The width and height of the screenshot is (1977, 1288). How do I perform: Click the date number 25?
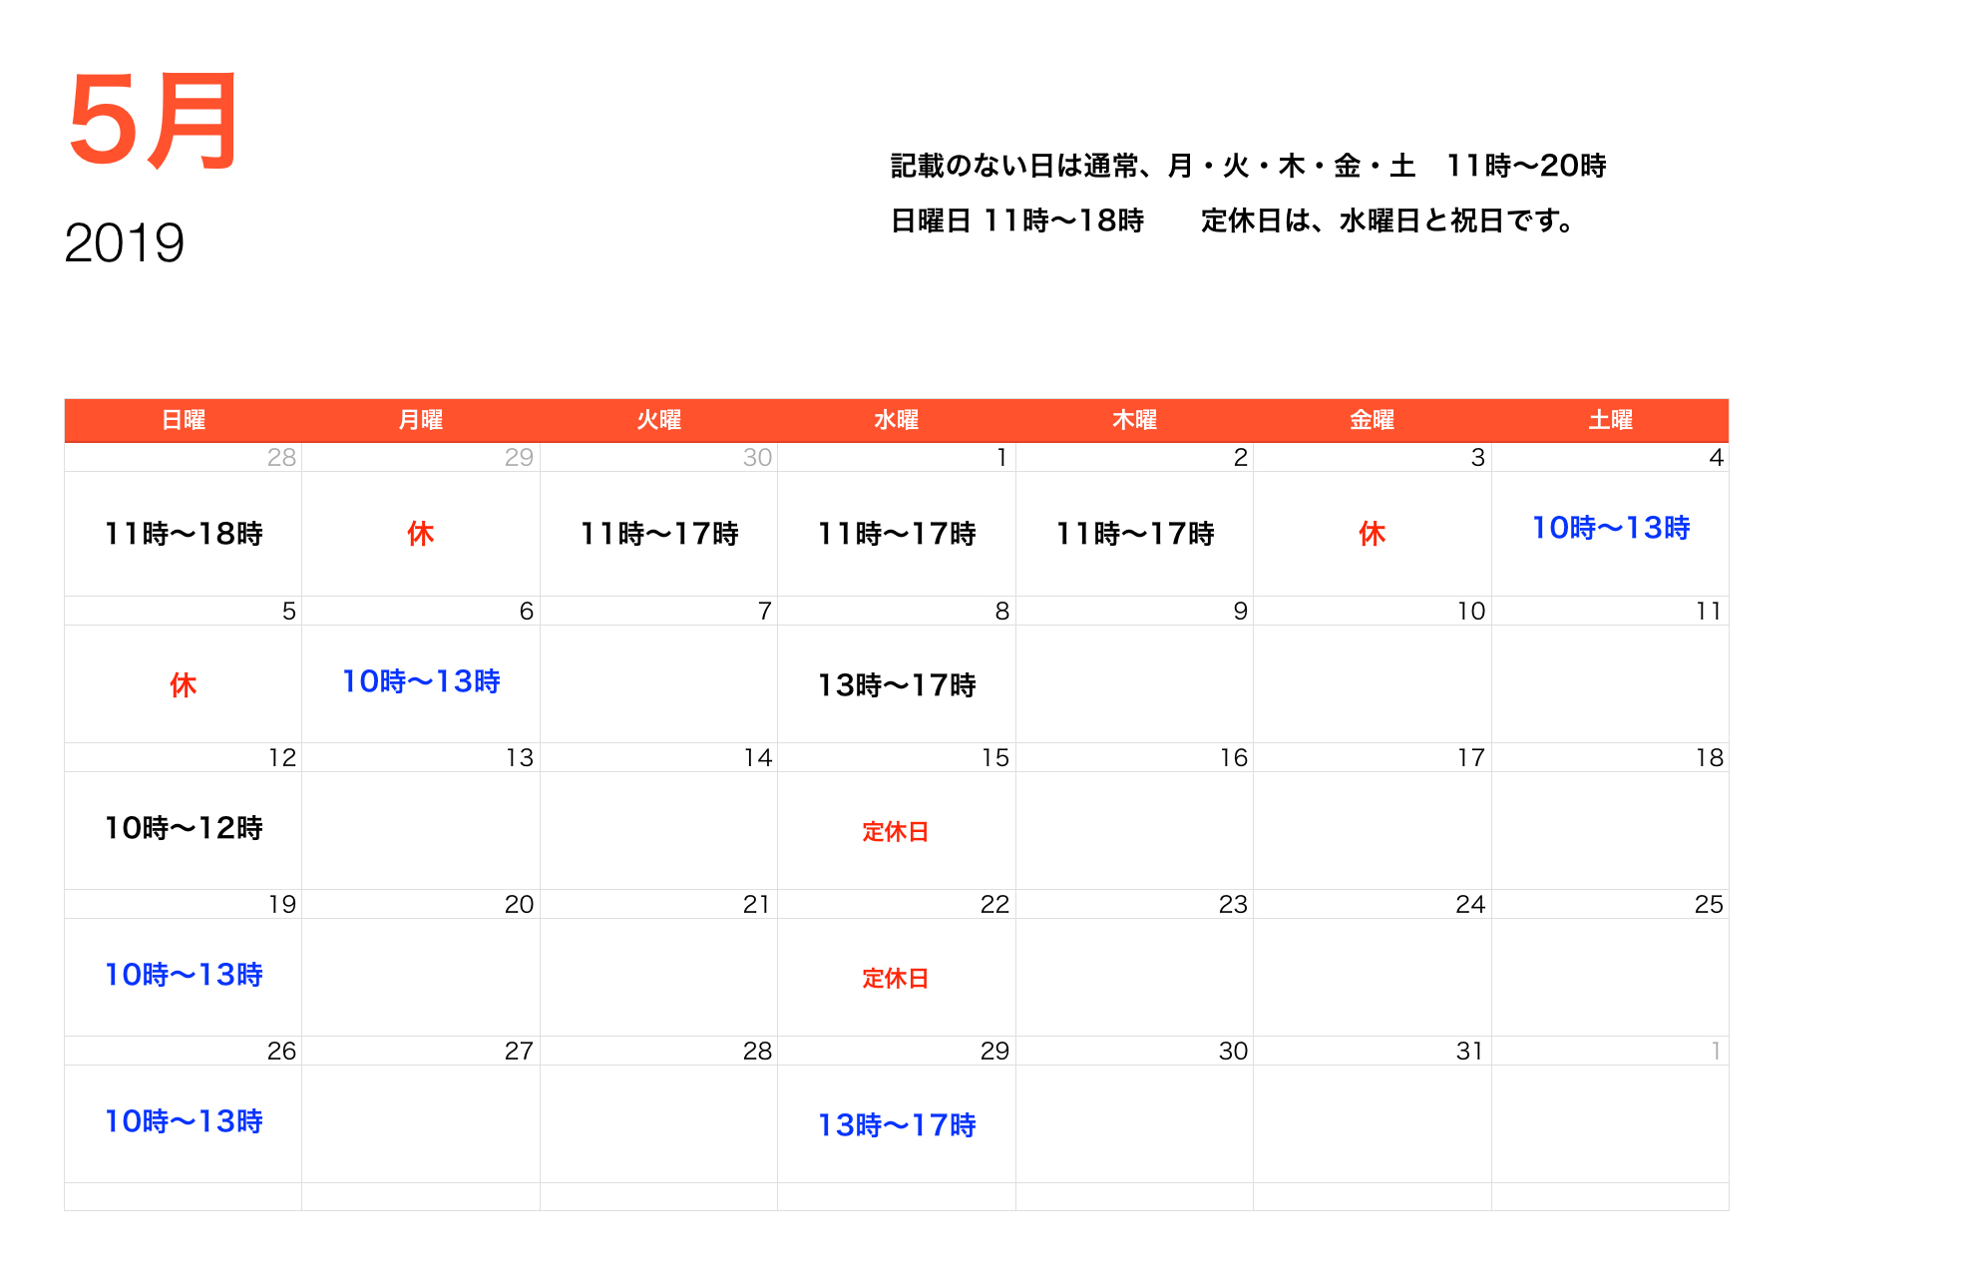tap(1709, 904)
